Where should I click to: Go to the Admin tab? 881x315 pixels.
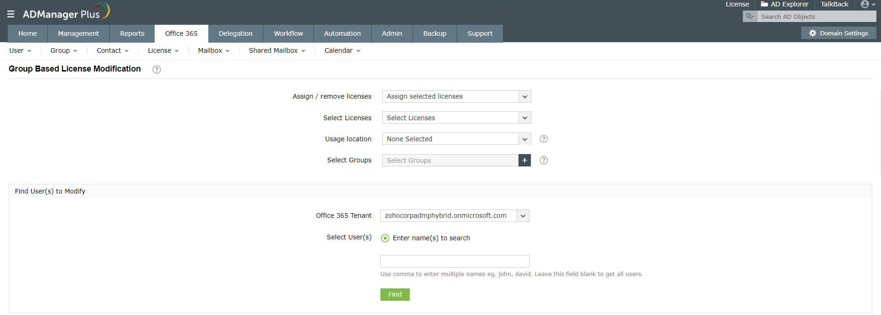[392, 33]
